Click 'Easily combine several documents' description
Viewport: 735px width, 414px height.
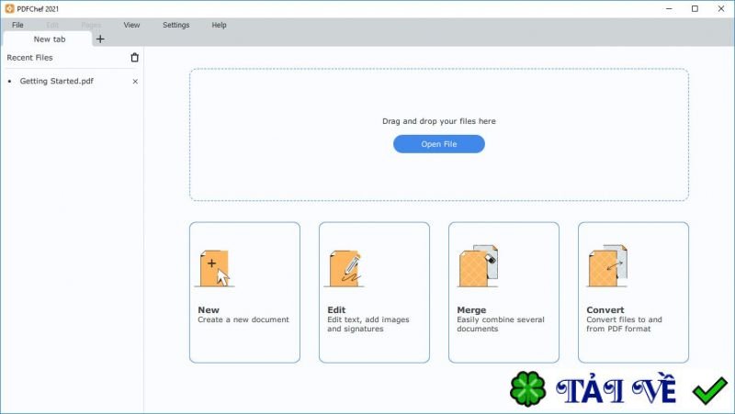point(501,324)
